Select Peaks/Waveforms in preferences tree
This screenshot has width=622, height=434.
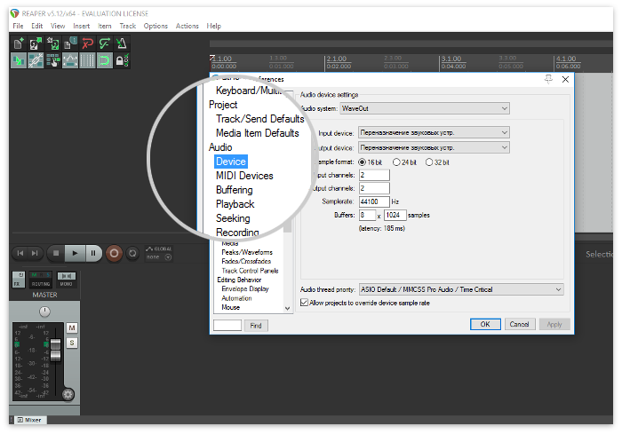pyautogui.click(x=247, y=252)
